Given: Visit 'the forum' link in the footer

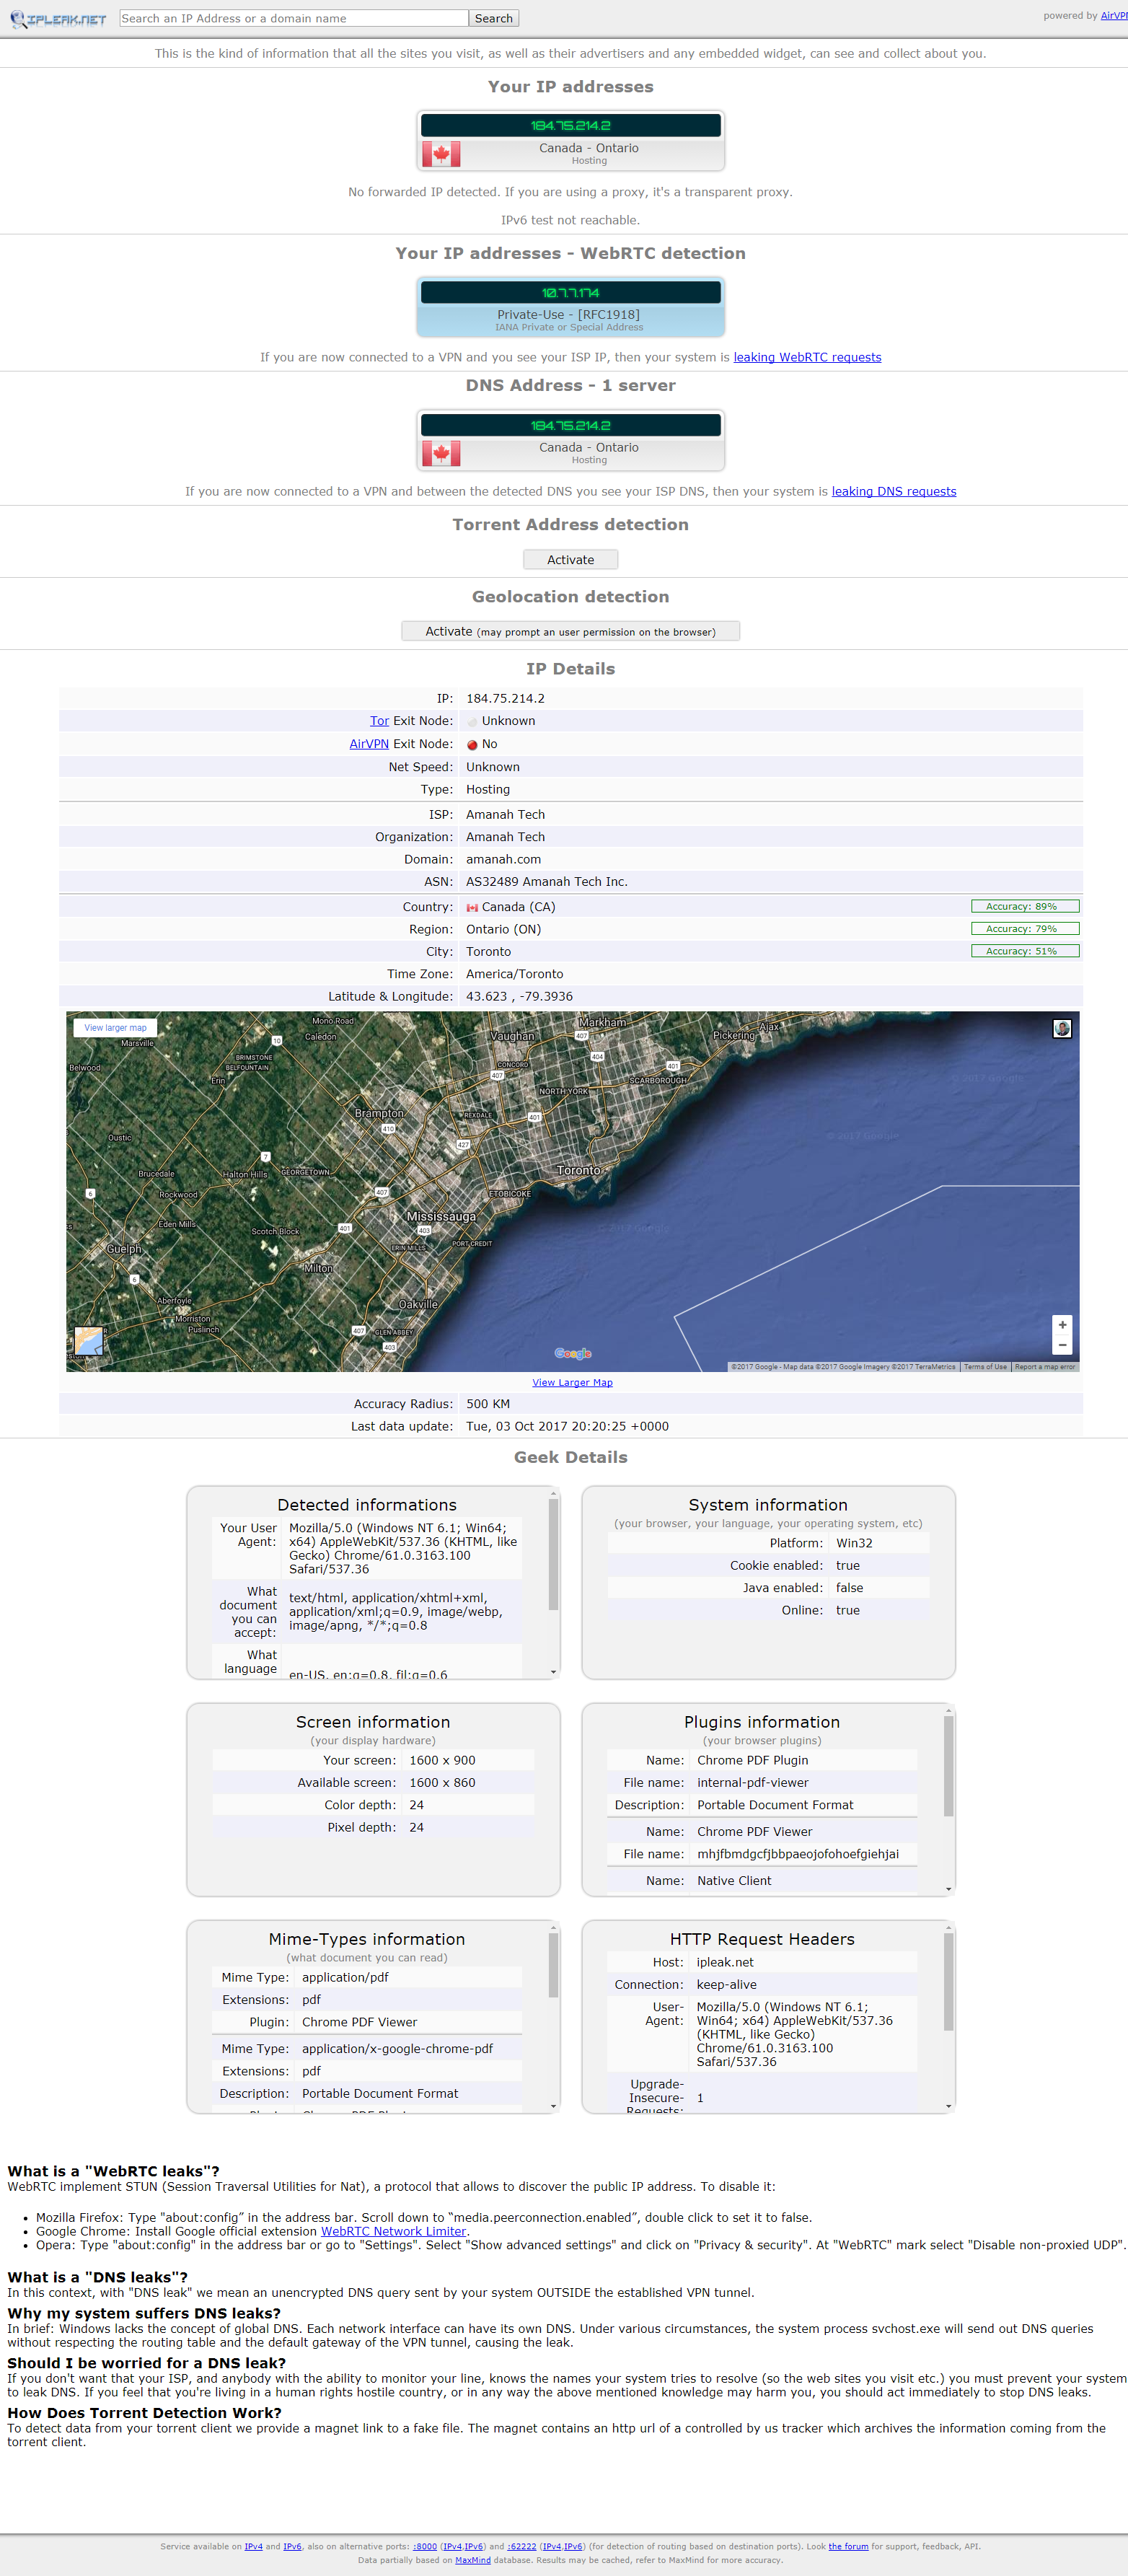Looking at the screenshot, I should click(848, 2546).
